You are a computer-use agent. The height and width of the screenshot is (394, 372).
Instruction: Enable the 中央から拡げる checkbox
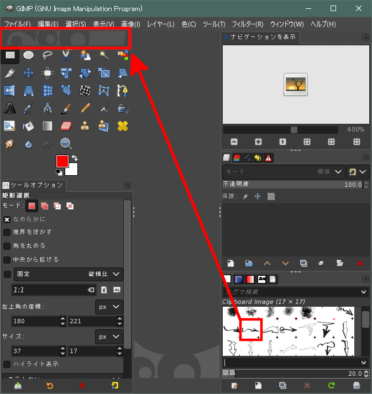point(7,260)
